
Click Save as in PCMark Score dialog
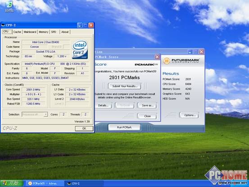click(x=147, y=105)
